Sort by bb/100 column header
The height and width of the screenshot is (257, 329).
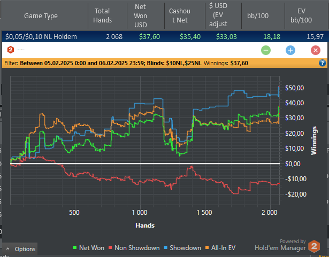click(x=258, y=15)
